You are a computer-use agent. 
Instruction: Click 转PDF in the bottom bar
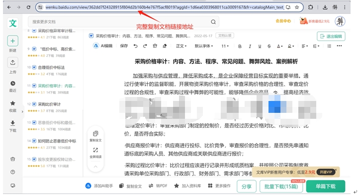158,186
